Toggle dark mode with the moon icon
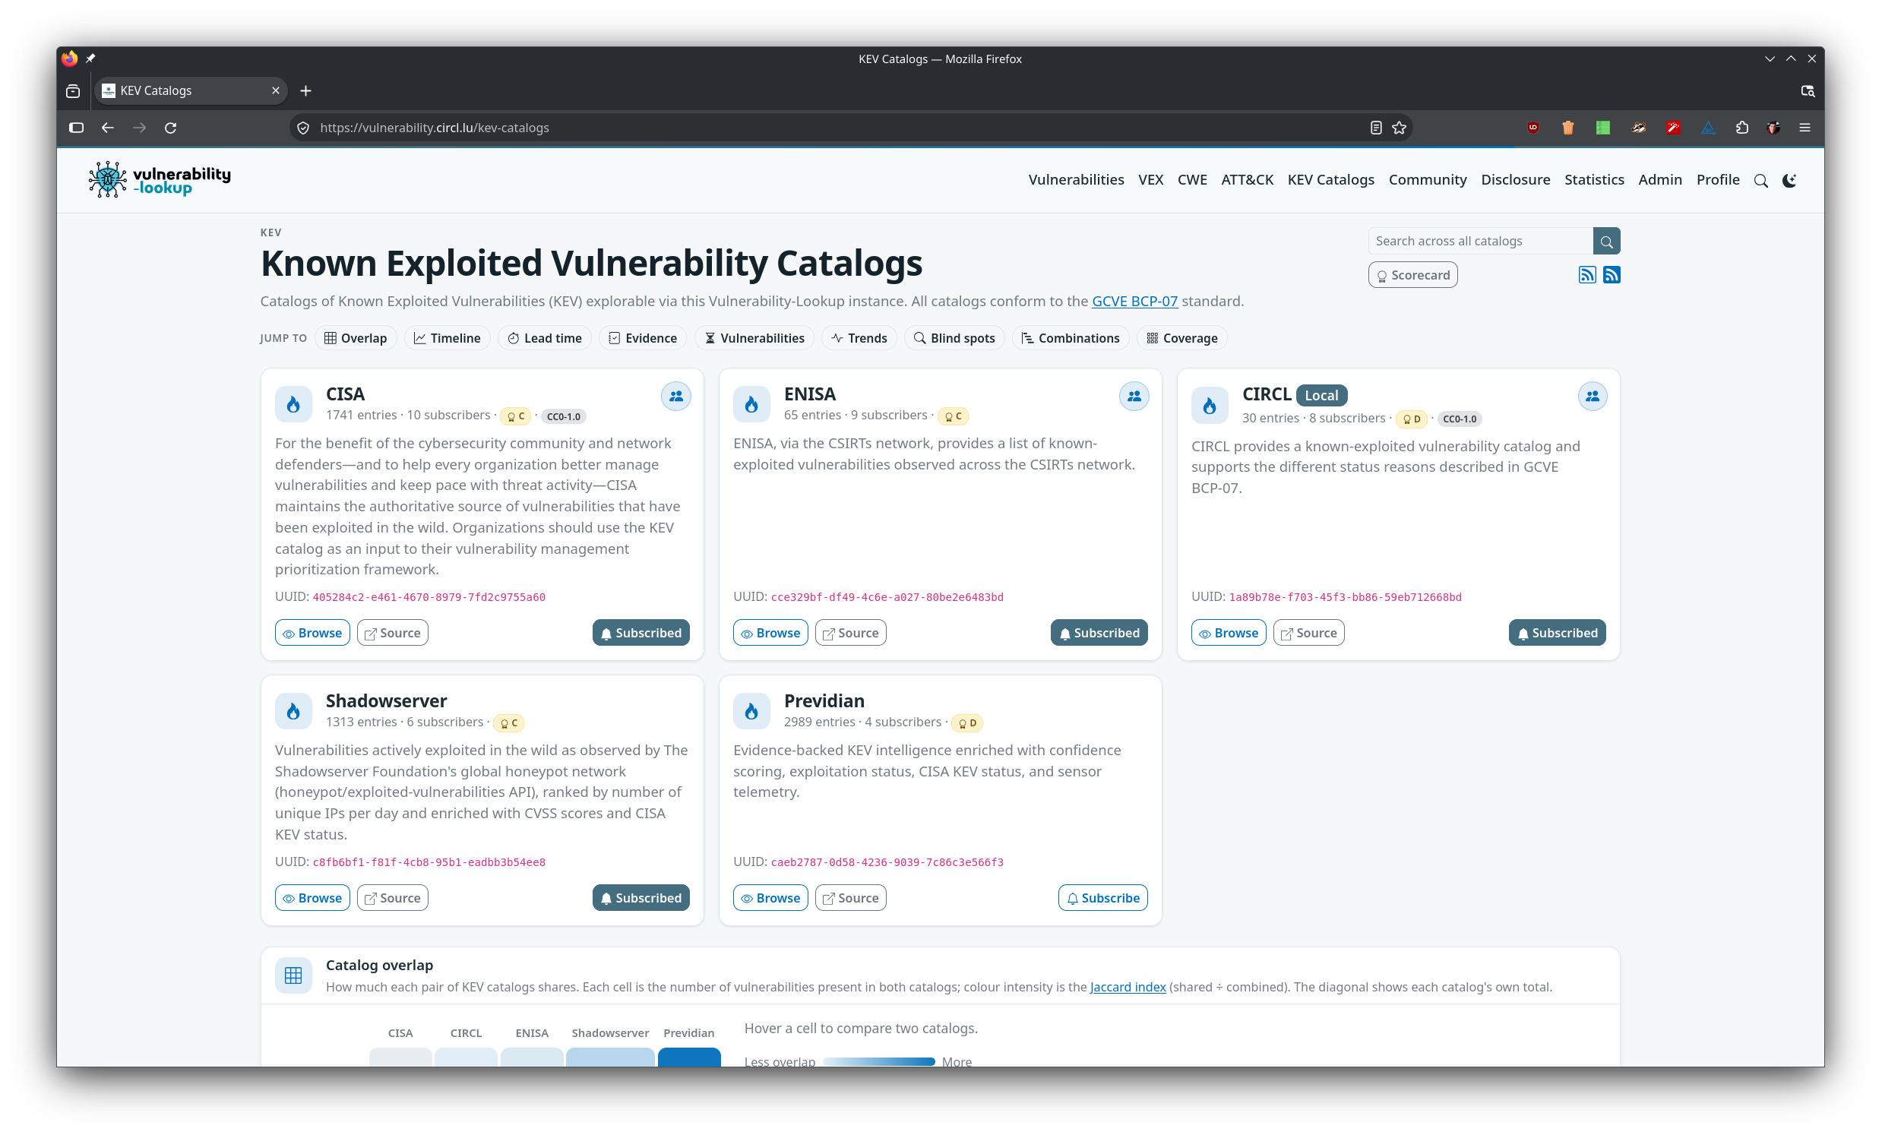1882x1135 pixels. pyautogui.click(x=1789, y=181)
